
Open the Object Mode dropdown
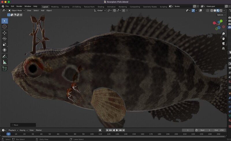pyautogui.click(x=16, y=10)
